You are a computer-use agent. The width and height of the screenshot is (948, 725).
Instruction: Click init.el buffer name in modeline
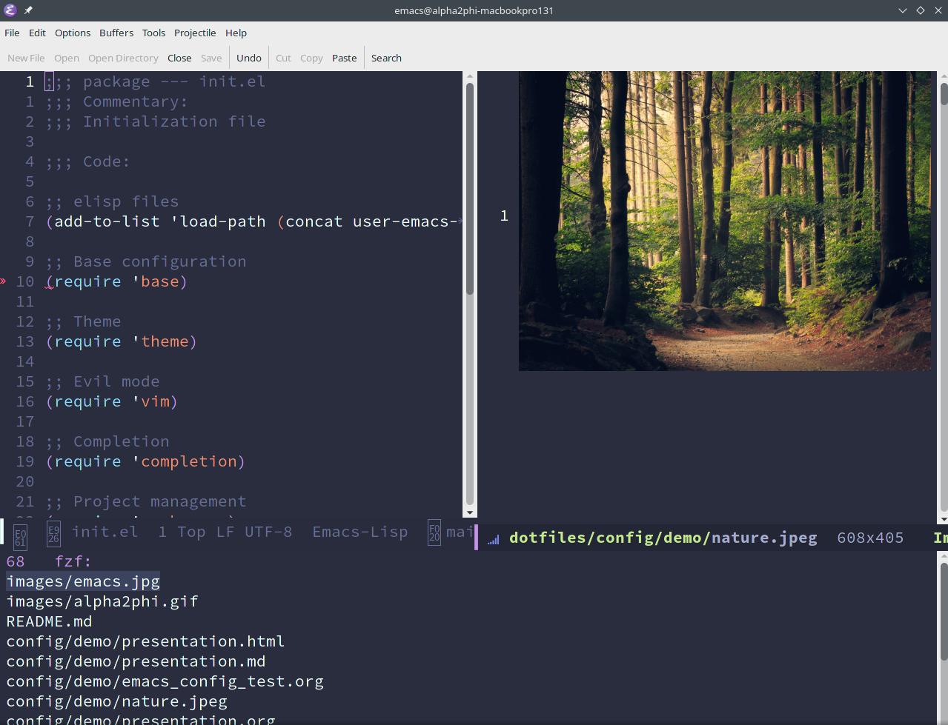pos(105,532)
